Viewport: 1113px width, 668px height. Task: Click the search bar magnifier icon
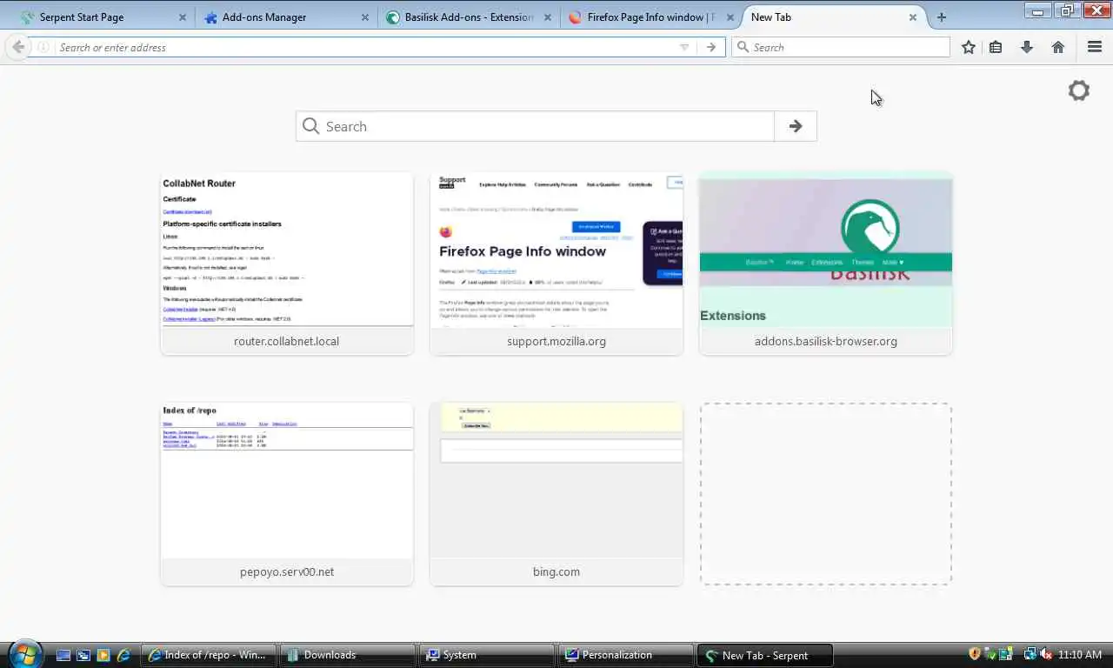[743, 47]
